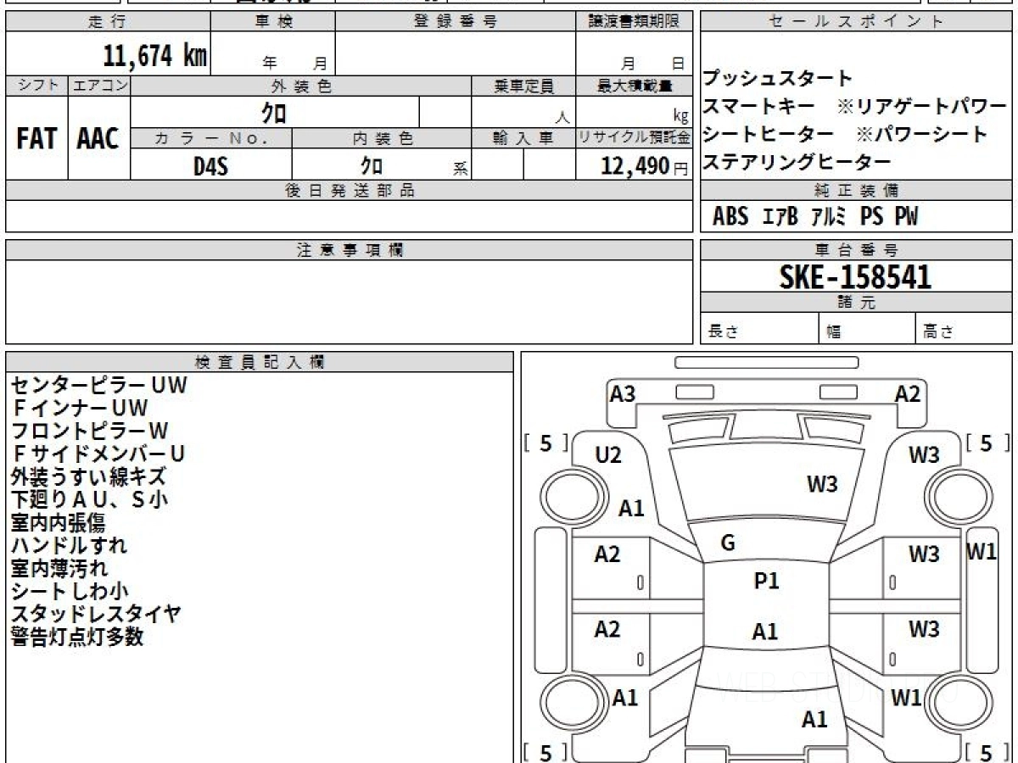Click the A3 damage mark on car diagram
Viewport: 1018px width, 763px height.
(623, 393)
